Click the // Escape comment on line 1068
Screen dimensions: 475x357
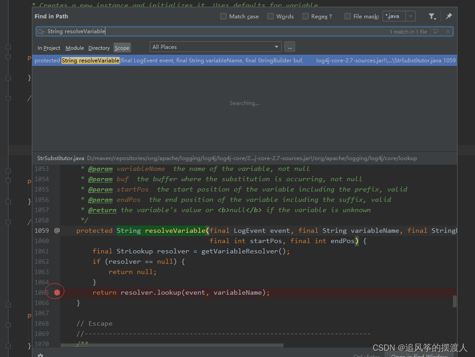(94, 323)
